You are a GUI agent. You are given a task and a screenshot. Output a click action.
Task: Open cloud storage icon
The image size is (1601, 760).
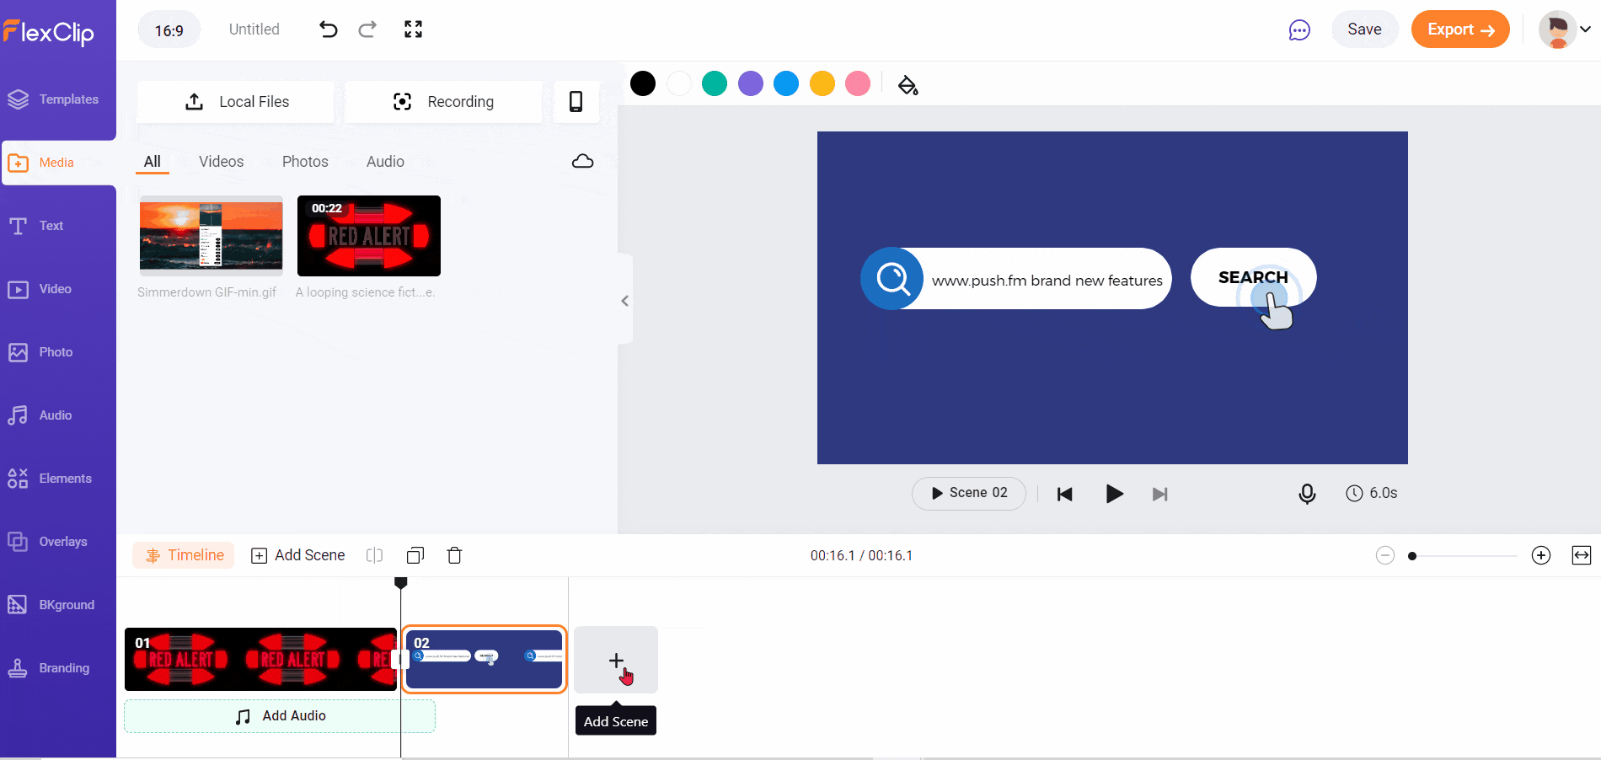click(x=583, y=162)
